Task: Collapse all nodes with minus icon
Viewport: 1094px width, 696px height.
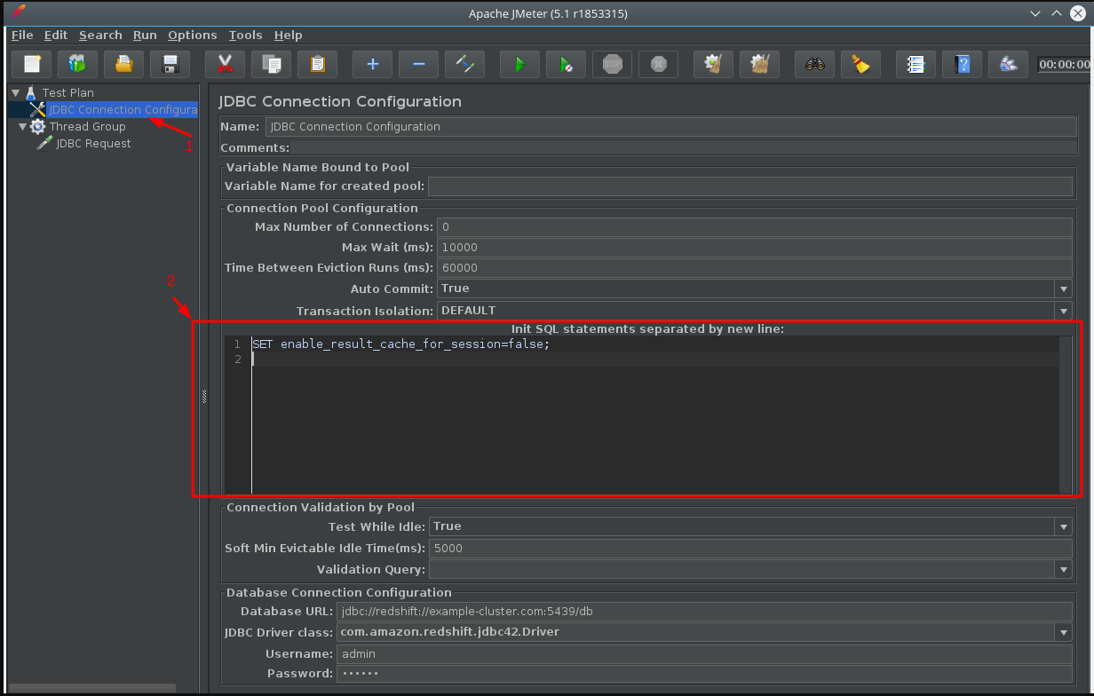Action: tap(418, 64)
